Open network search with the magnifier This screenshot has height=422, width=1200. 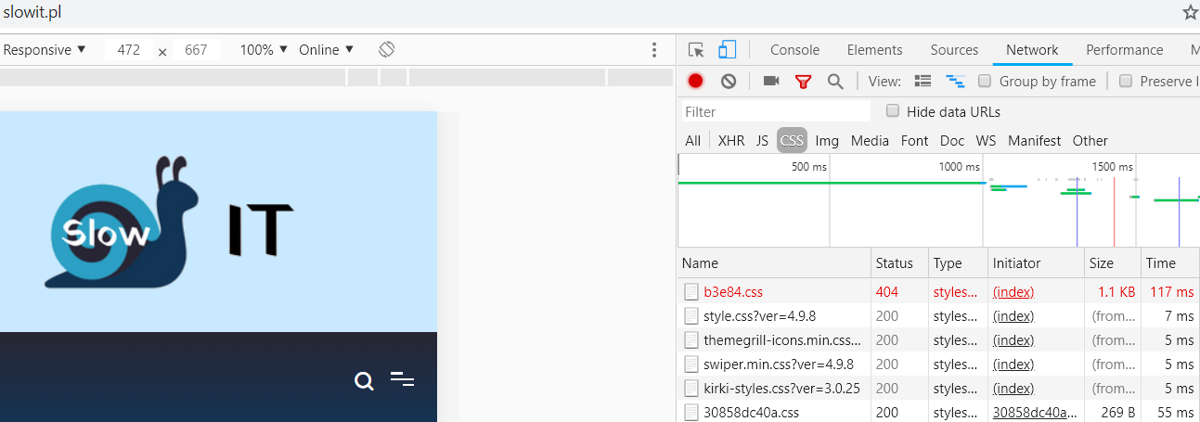pyautogui.click(x=835, y=82)
